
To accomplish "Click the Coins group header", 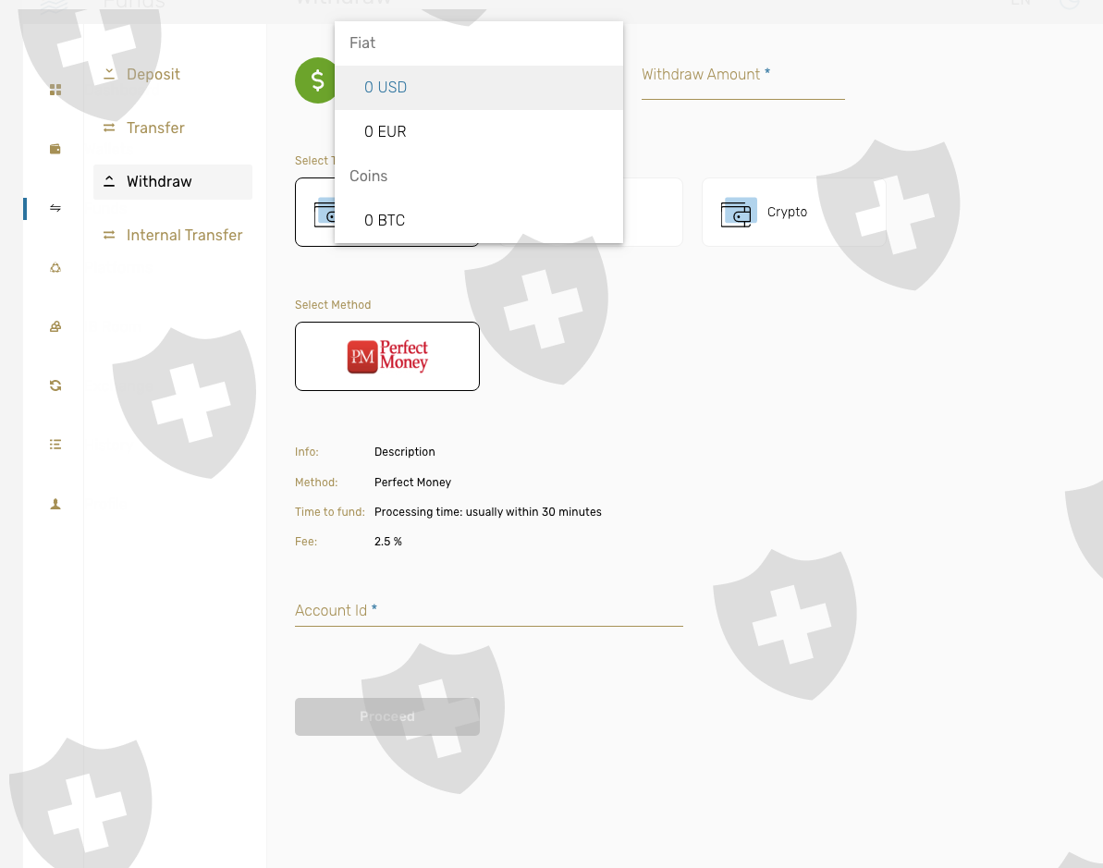I will pyautogui.click(x=478, y=176).
